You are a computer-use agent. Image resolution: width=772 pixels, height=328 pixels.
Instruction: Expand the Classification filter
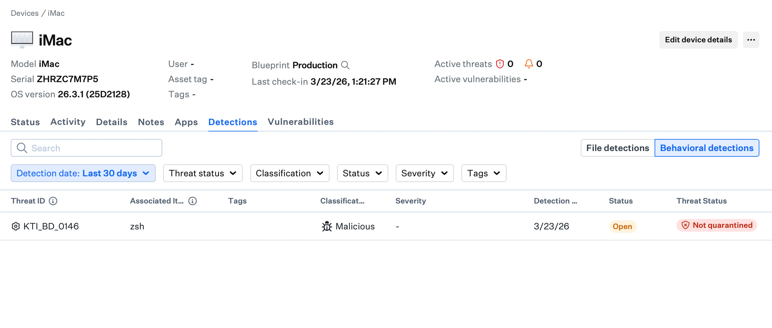(289, 173)
